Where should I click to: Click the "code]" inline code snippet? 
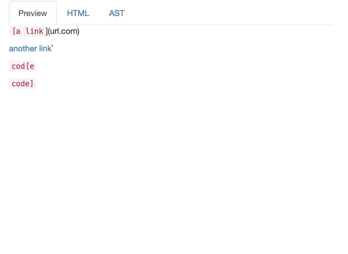tap(23, 84)
